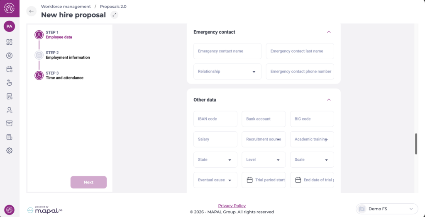
Task: Open the Relationship dropdown
Action: 227,72
